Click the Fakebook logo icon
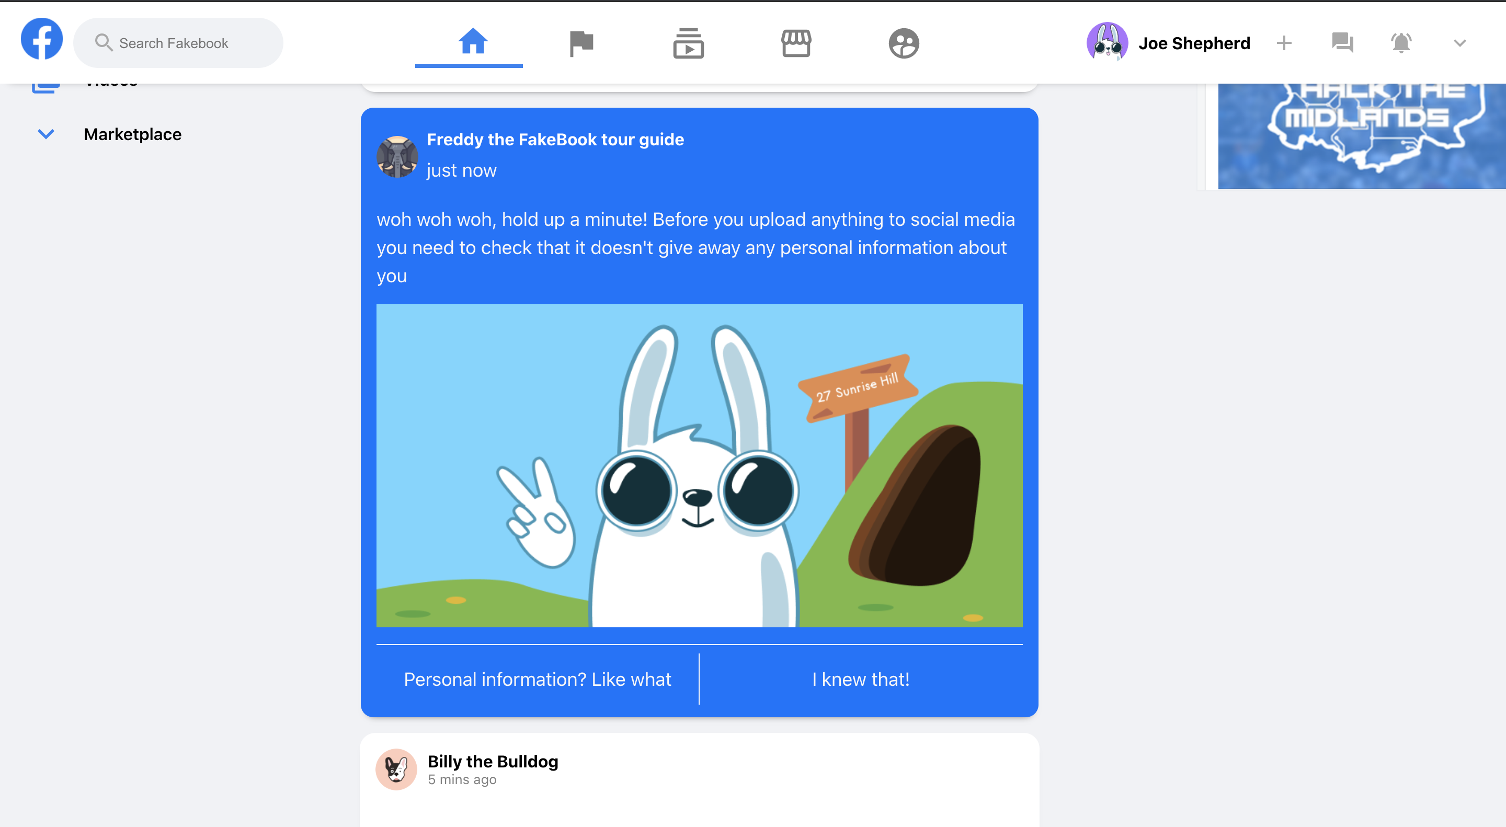Screen dimensions: 1506x827 tap(41, 39)
